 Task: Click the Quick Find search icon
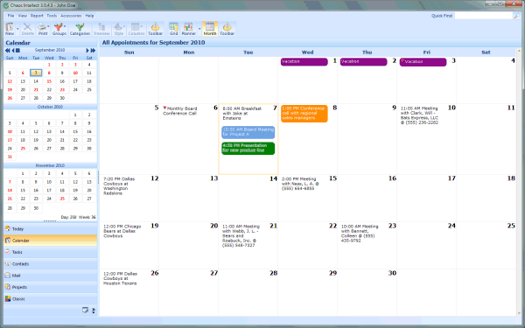tap(516, 16)
